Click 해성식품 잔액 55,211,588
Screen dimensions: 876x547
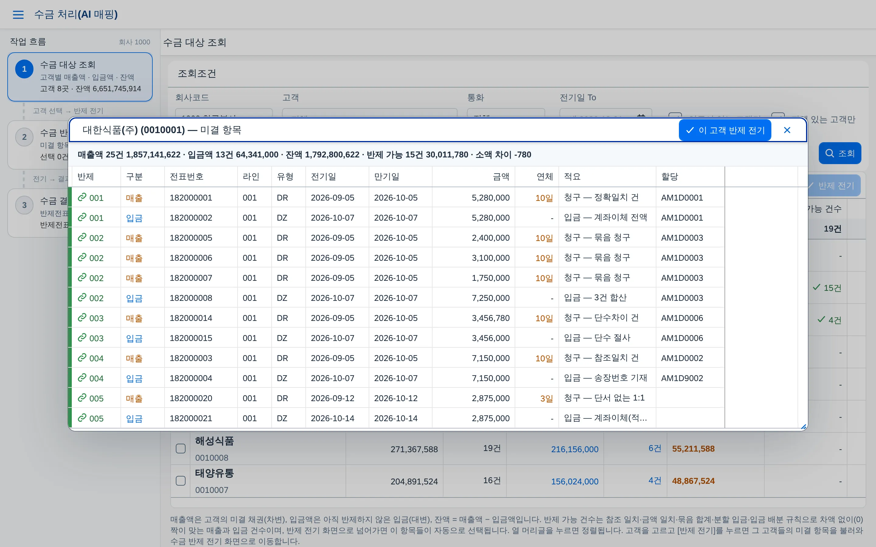point(693,449)
